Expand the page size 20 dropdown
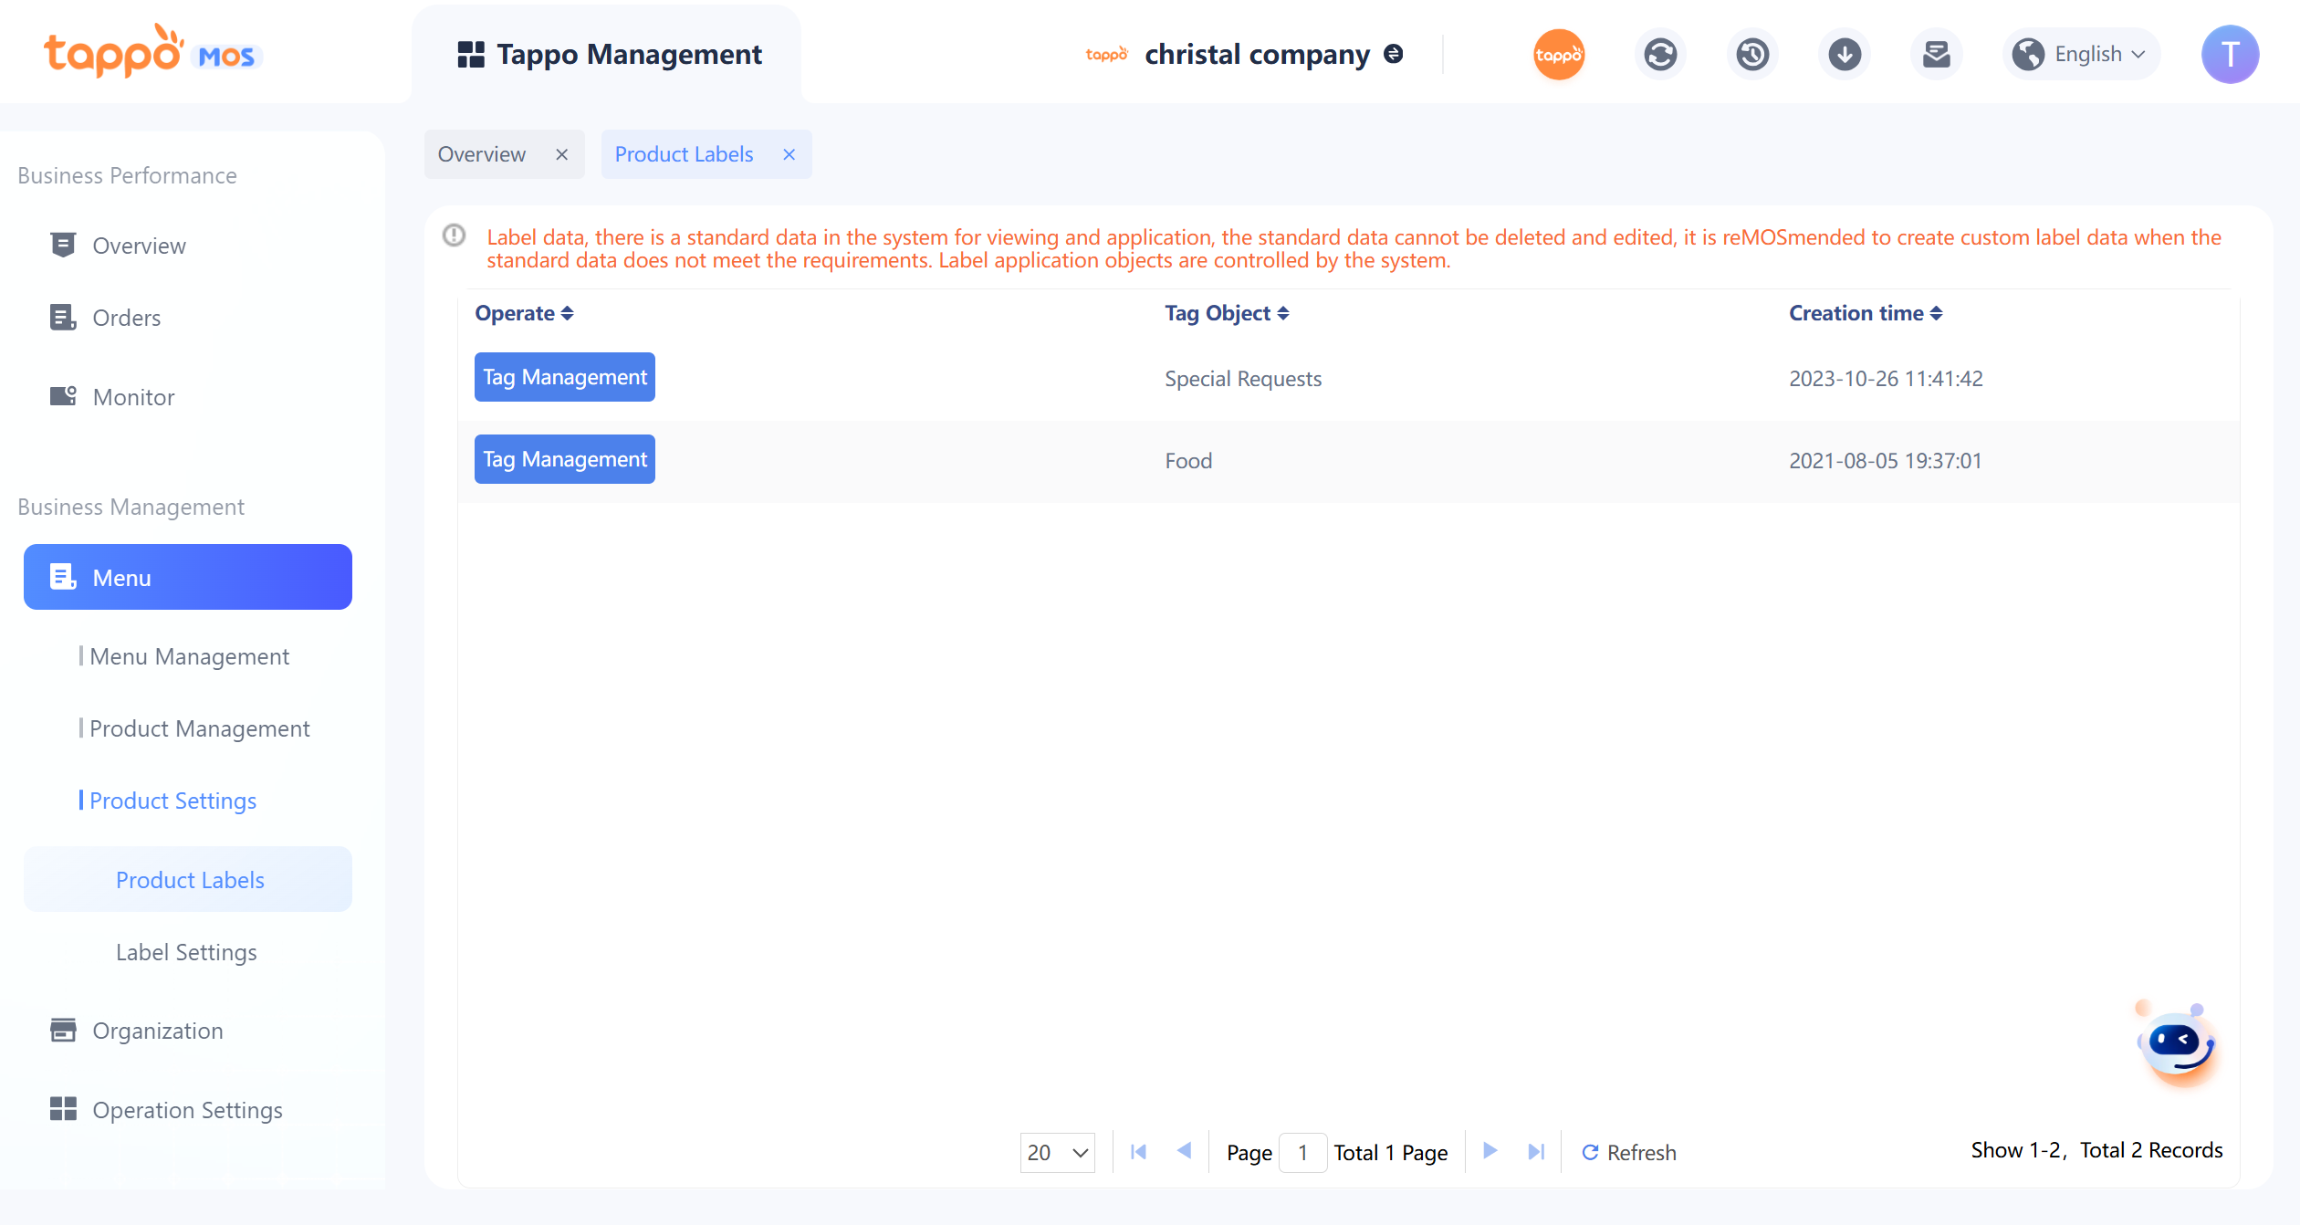2300x1225 pixels. click(x=1057, y=1152)
